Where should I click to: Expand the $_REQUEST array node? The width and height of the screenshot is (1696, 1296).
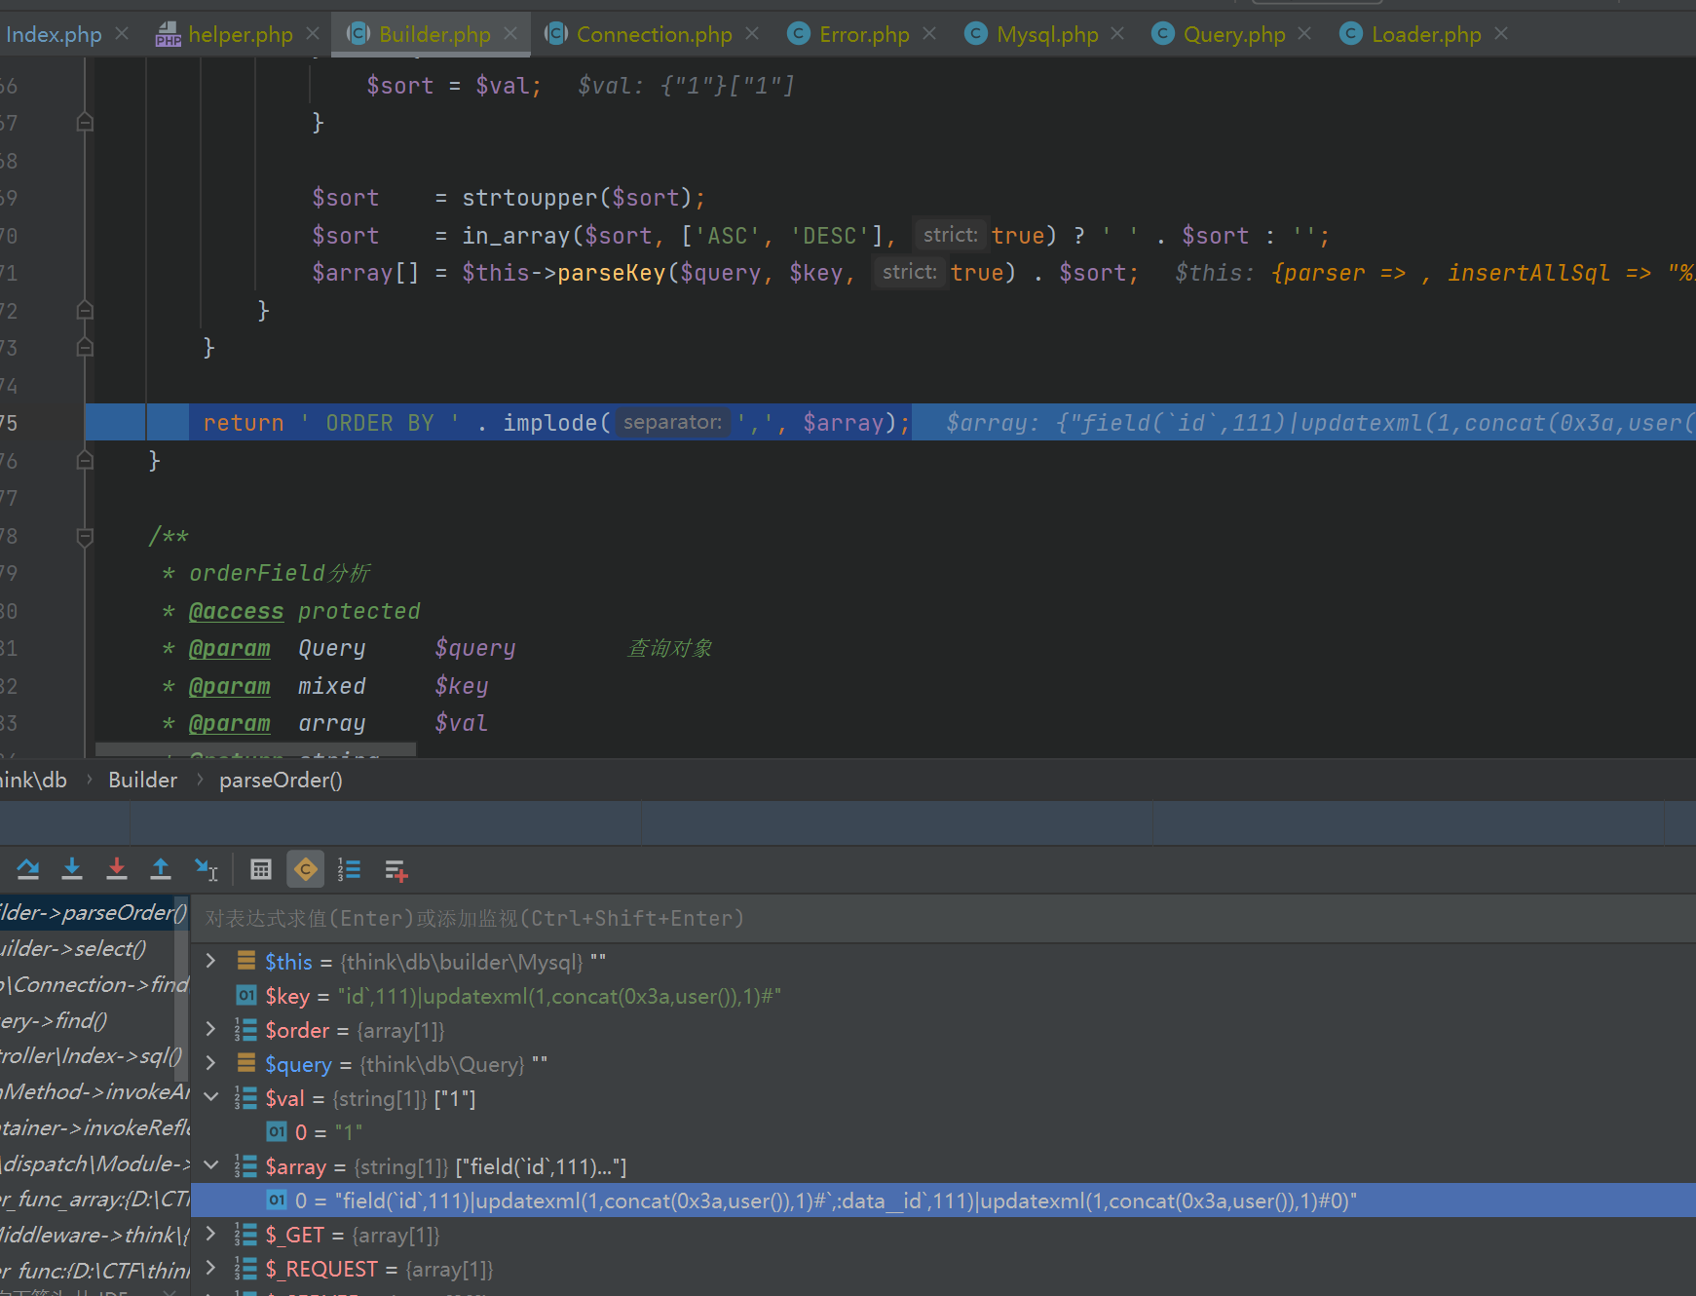[210, 1269]
